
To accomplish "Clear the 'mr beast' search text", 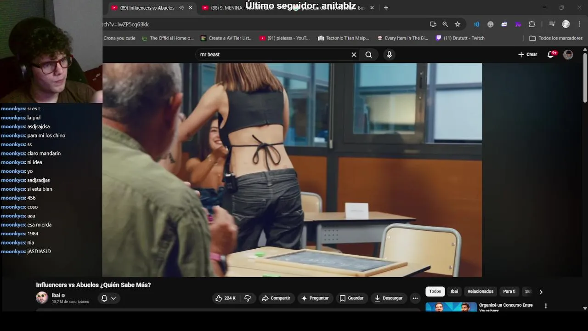I will coord(354,55).
